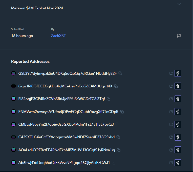Click fingerprint trace button for AQaLzdUYPZ address
This screenshot has height=172, width=193.
point(178,150)
